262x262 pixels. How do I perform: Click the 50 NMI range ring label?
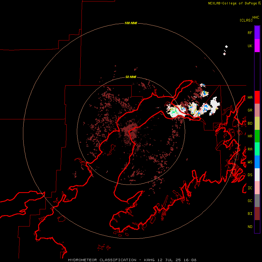[x=131, y=77]
